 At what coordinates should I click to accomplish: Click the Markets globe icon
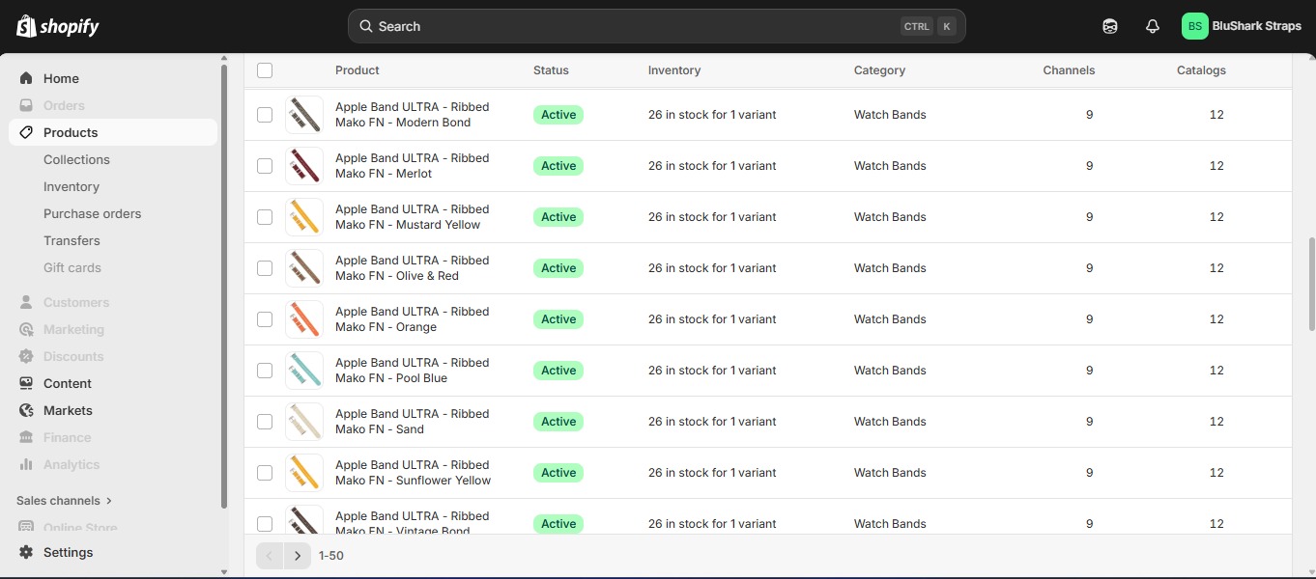pyautogui.click(x=26, y=410)
